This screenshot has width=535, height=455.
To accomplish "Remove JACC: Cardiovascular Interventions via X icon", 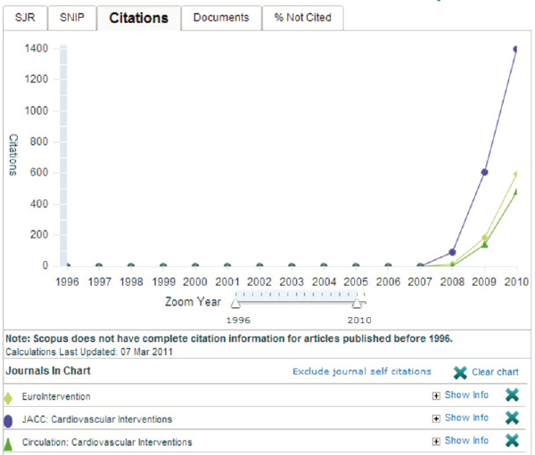I will coord(513,418).
